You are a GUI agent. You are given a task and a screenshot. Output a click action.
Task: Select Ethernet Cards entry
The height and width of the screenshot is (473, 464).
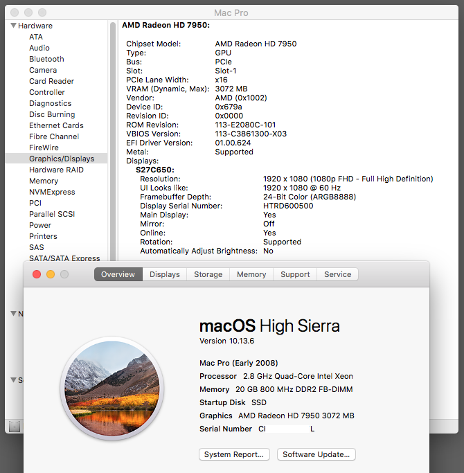(56, 125)
